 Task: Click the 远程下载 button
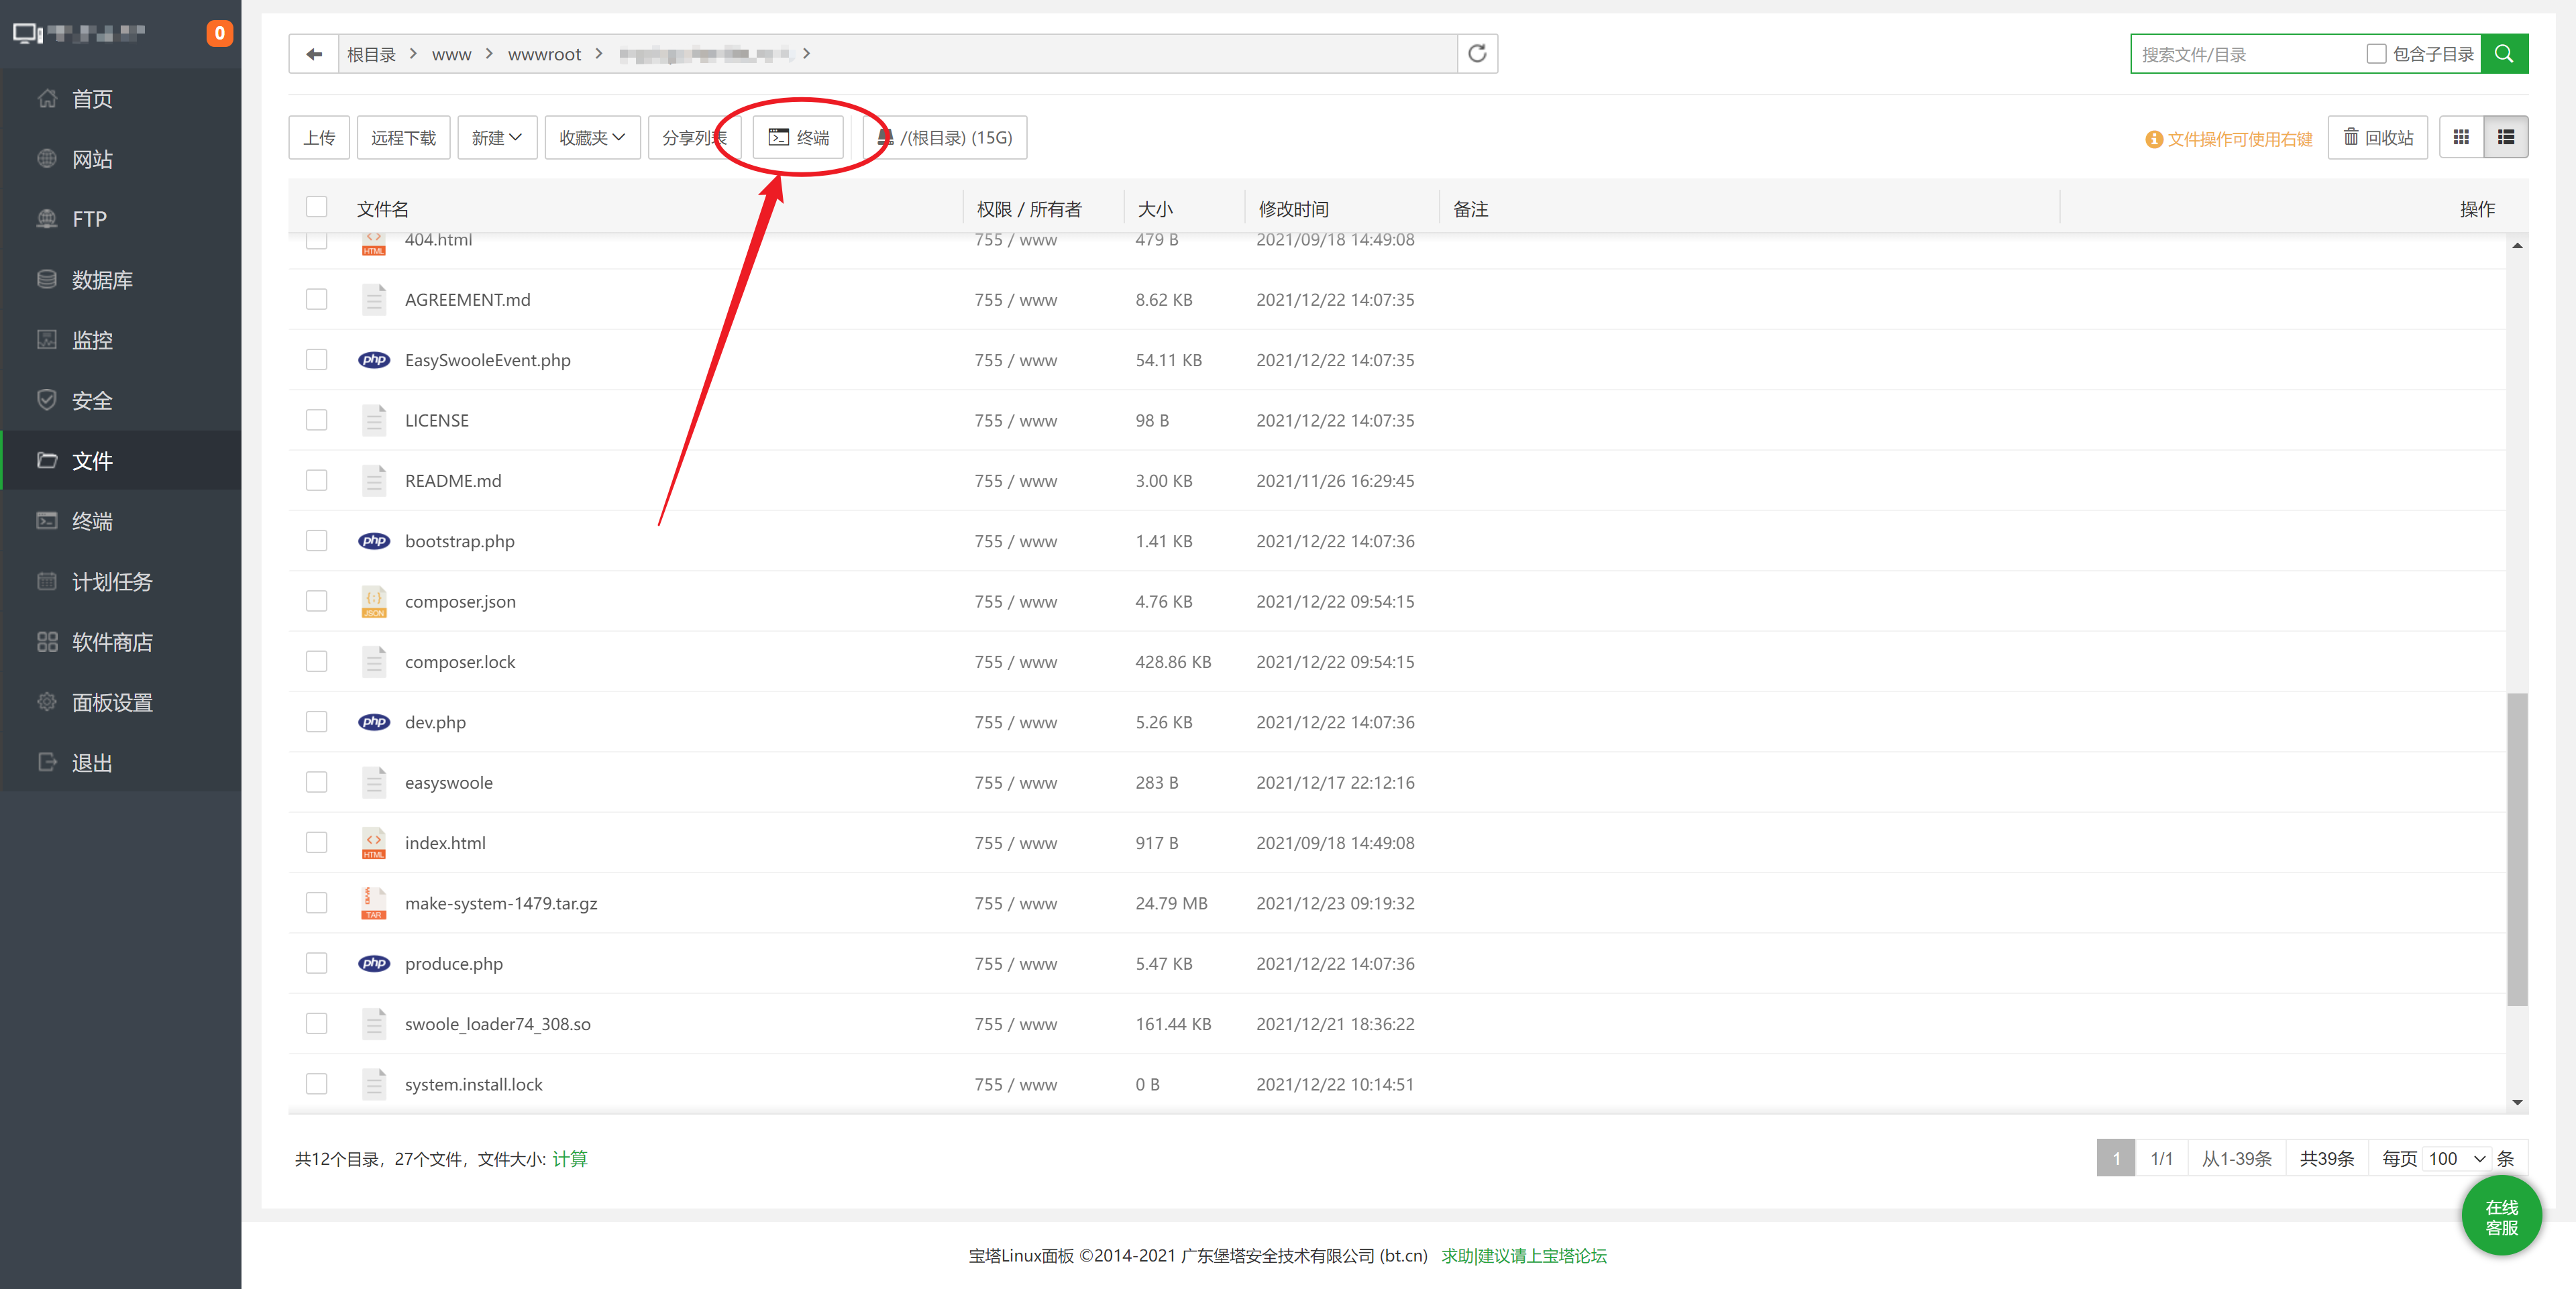point(403,137)
